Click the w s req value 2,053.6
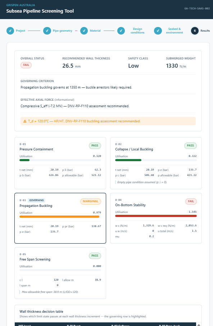The image size is (213, 326). [191, 226]
